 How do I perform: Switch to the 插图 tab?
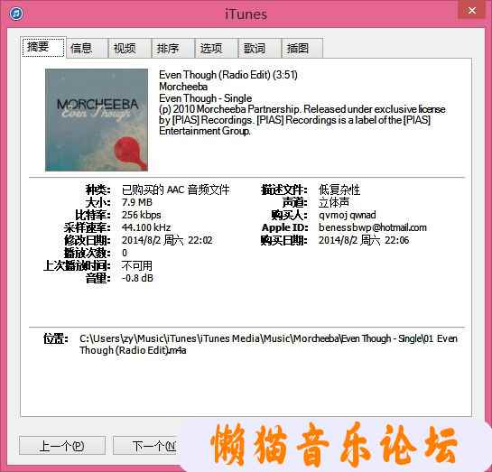click(x=302, y=48)
